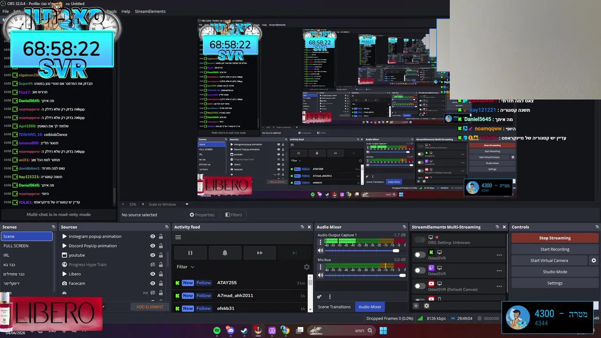Switch to Audio Mixer tab
Screen dimensions: 601x338
pyautogui.click(x=370, y=307)
